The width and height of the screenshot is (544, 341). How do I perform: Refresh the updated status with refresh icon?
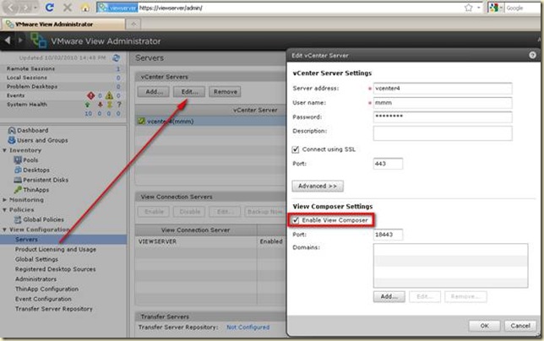(117, 58)
